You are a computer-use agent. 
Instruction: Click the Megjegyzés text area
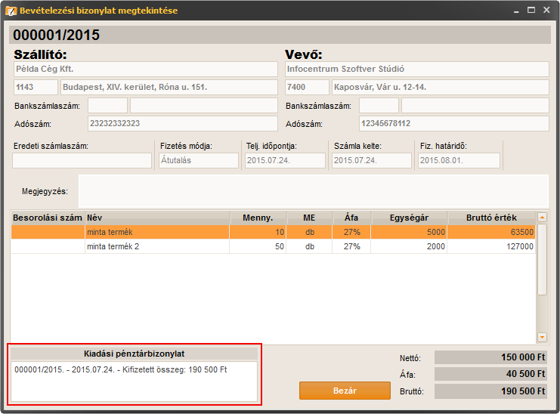point(313,191)
